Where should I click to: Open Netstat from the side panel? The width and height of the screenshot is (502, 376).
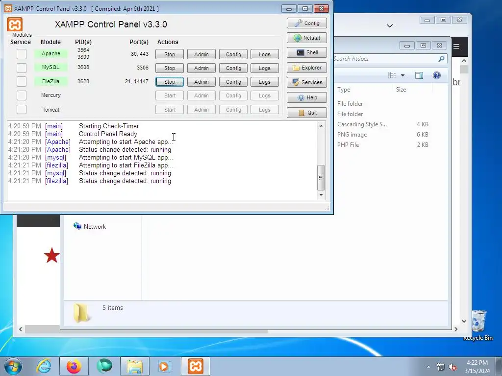307,38
